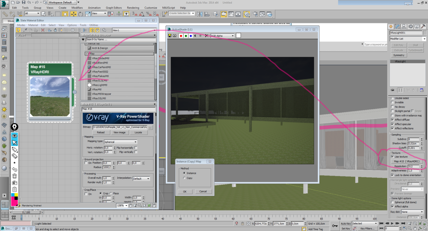
Task: Click the white color swatch in ActiveShade
Action: pos(238,36)
